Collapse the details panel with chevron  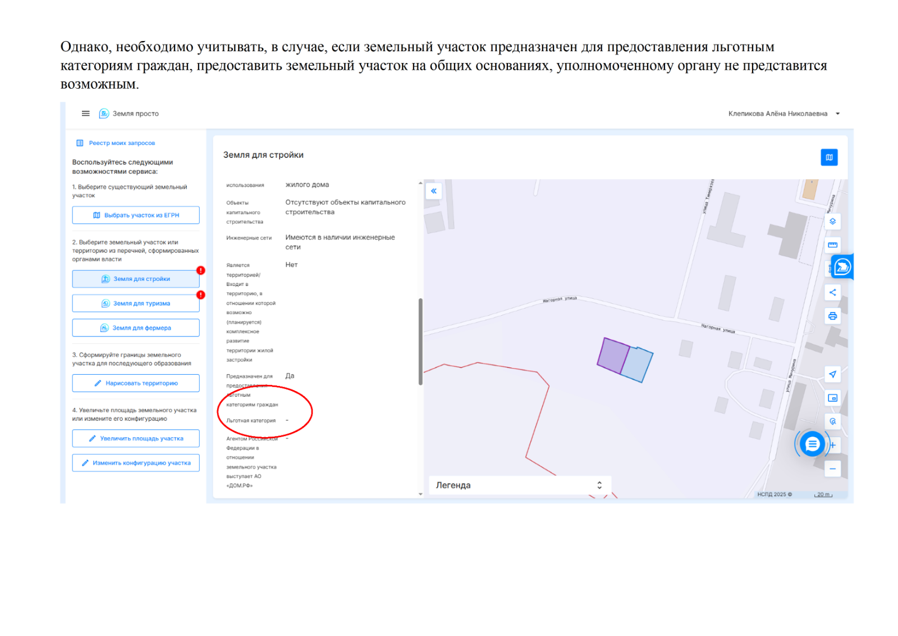click(433, 191)
